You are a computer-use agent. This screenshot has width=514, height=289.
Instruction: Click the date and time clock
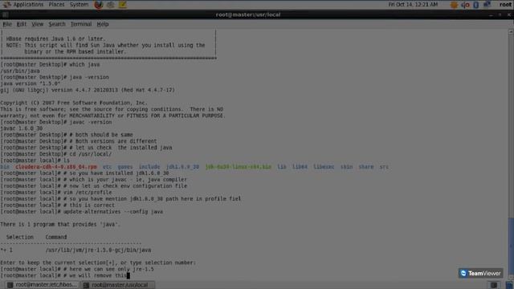(x=413, y=5)
